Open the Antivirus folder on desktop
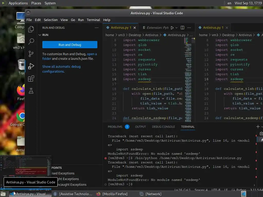 (x=21, y=144)
